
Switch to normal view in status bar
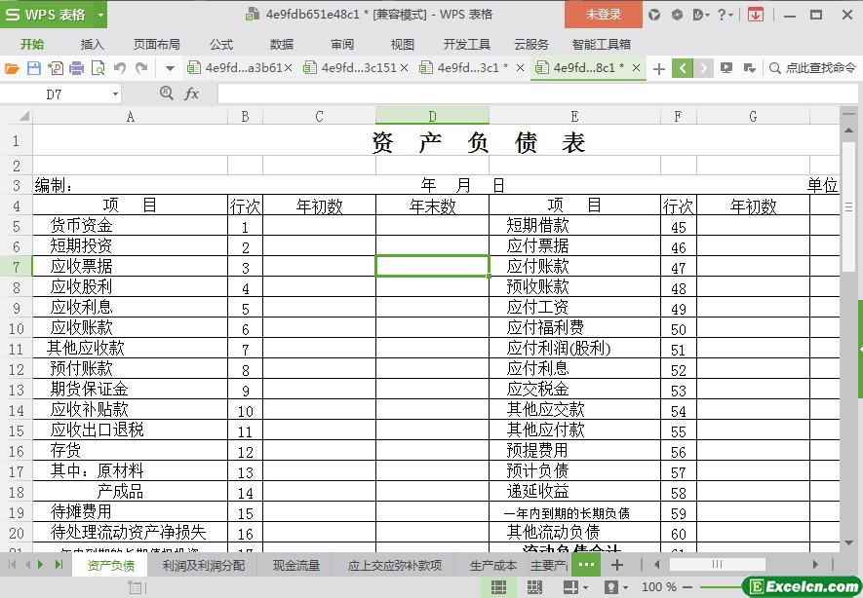[x=498, y=587]
